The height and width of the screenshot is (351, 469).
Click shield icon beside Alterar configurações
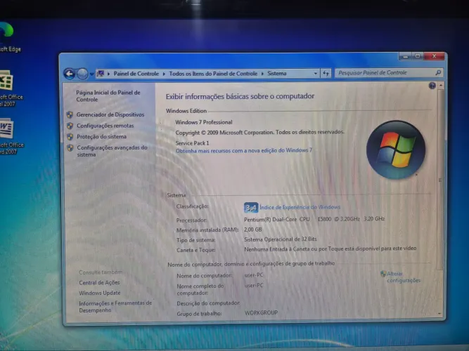[383, 274]
